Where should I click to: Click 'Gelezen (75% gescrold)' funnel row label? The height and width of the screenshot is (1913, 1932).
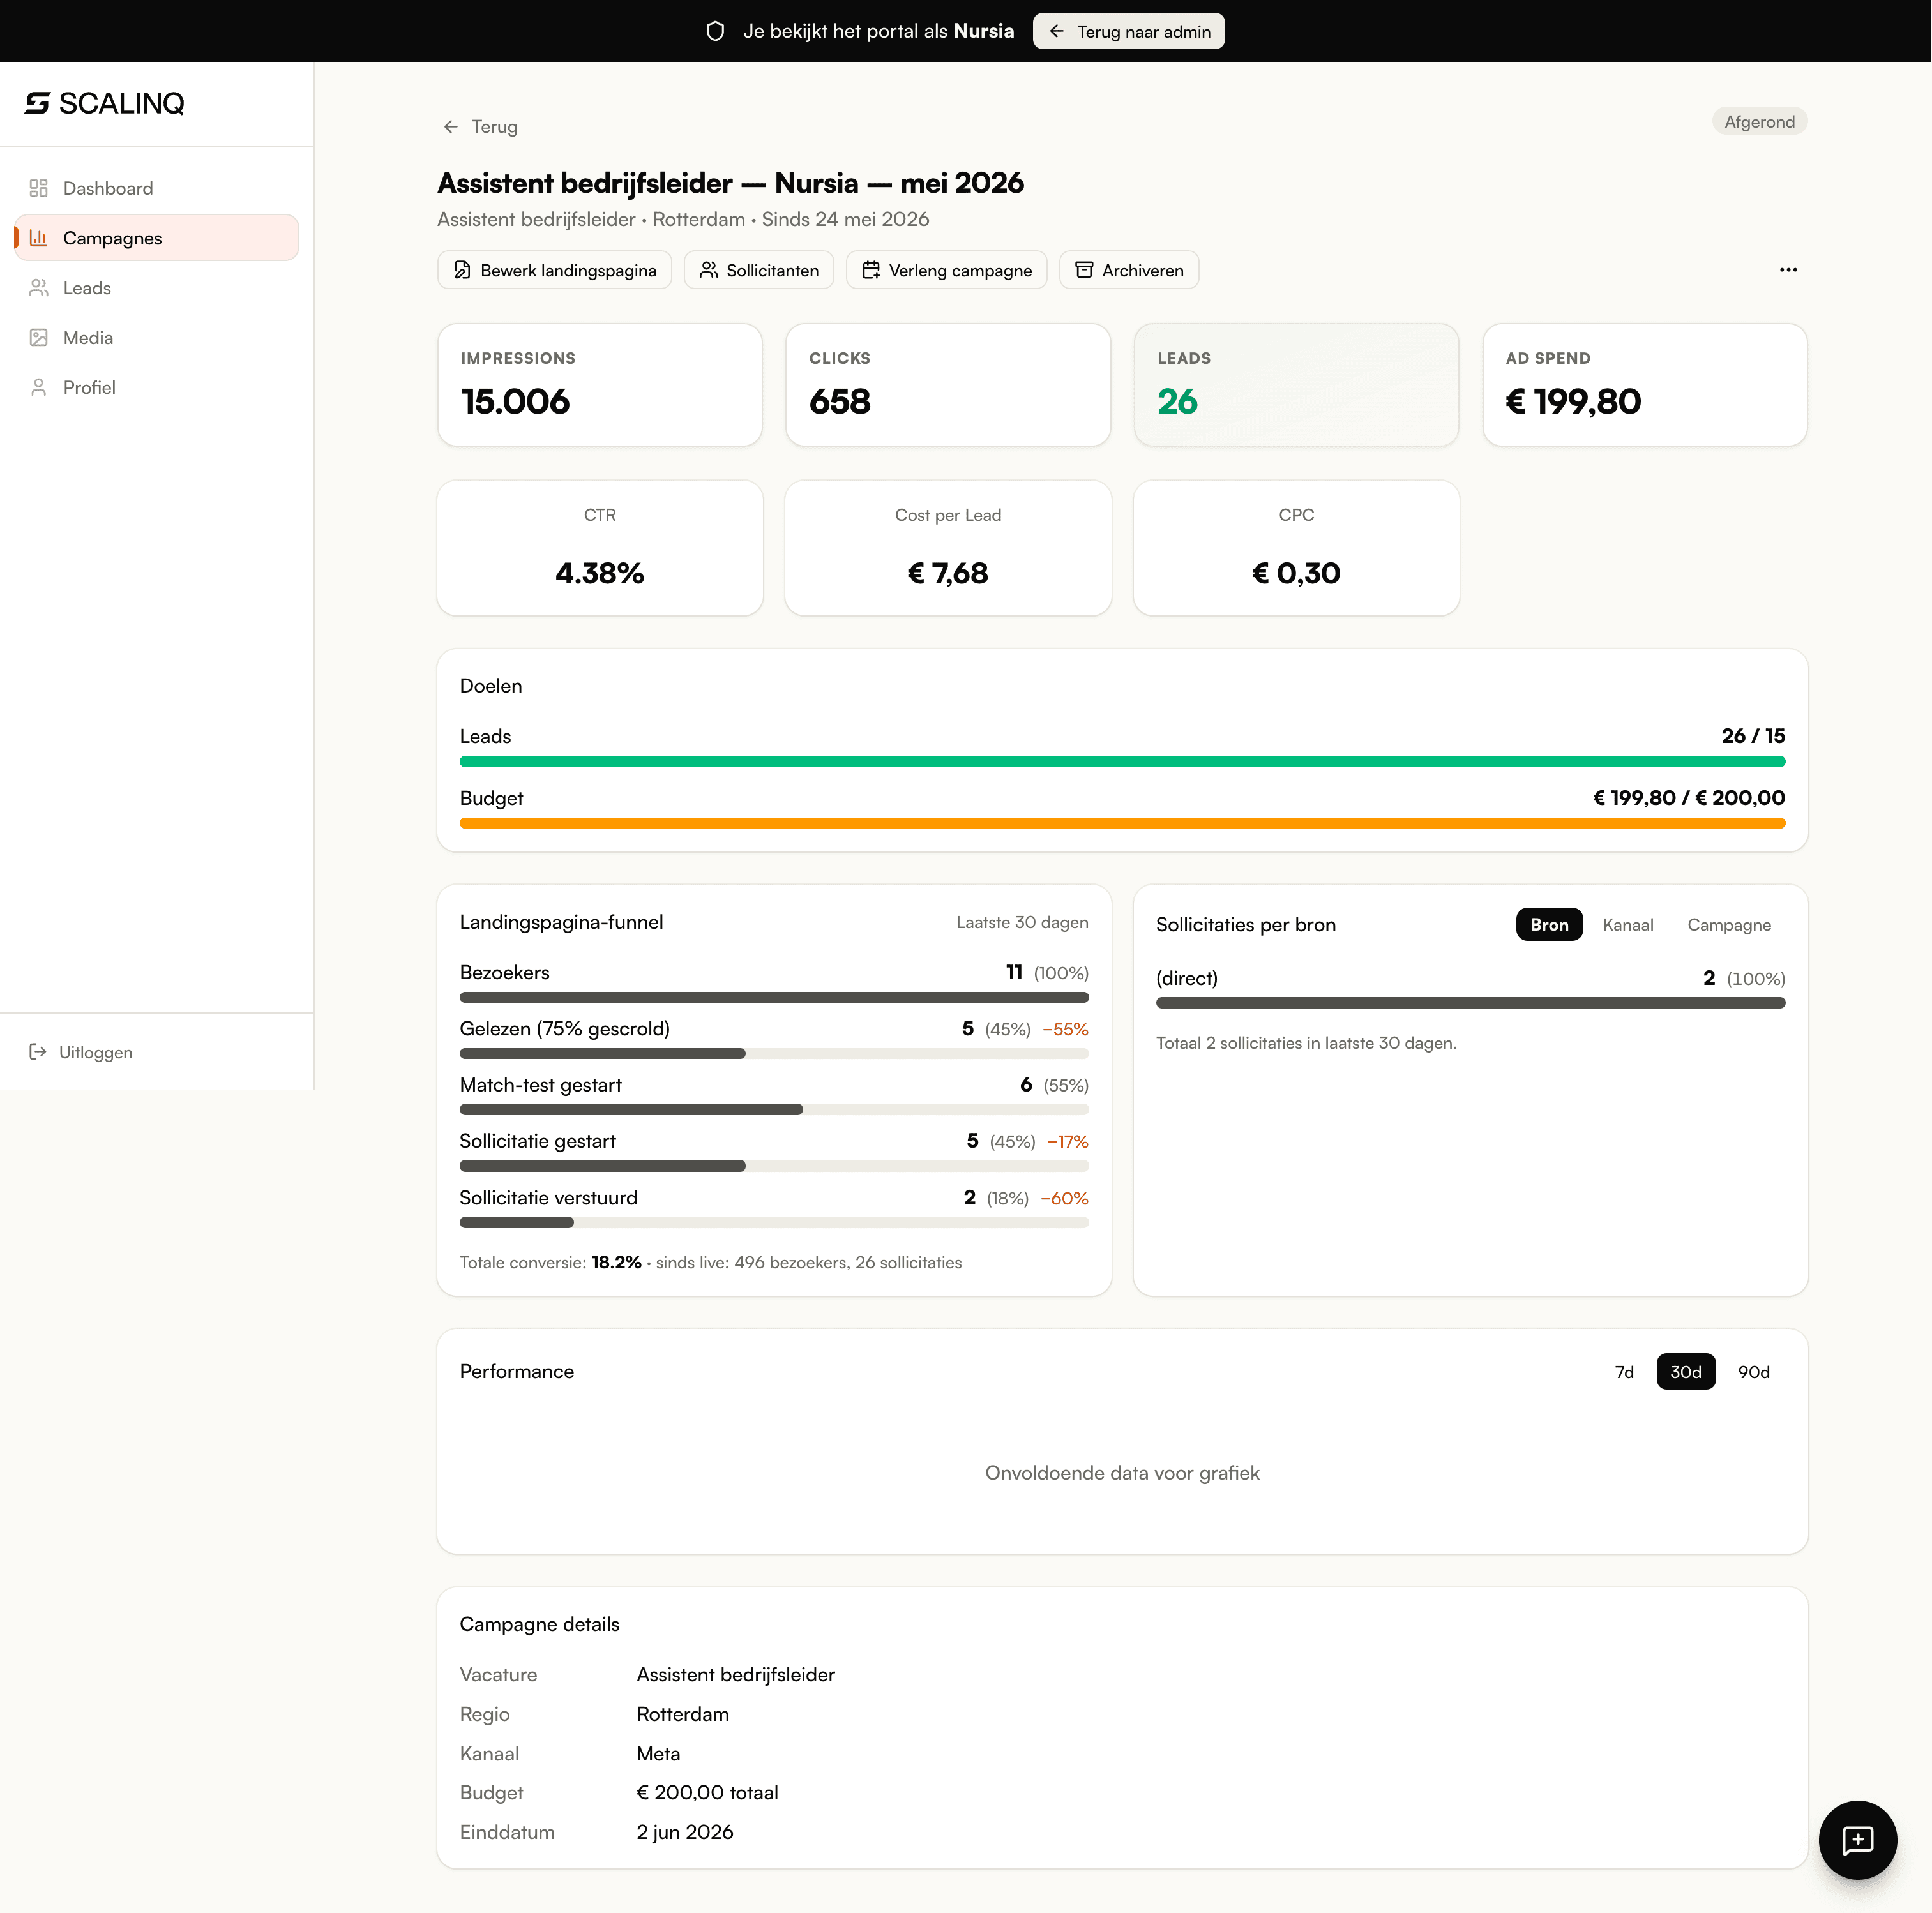coord(565,1029)
